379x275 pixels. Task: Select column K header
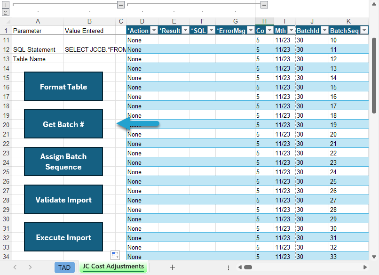[x=348, y=21]
